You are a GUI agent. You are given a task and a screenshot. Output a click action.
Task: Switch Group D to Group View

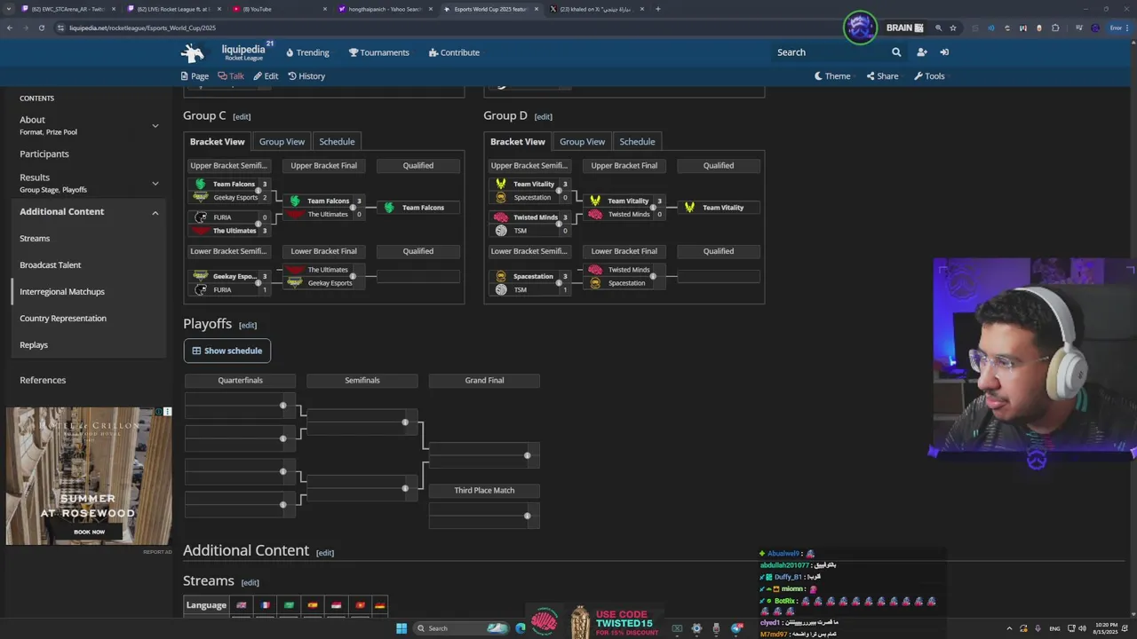click(x=582, y=141)
